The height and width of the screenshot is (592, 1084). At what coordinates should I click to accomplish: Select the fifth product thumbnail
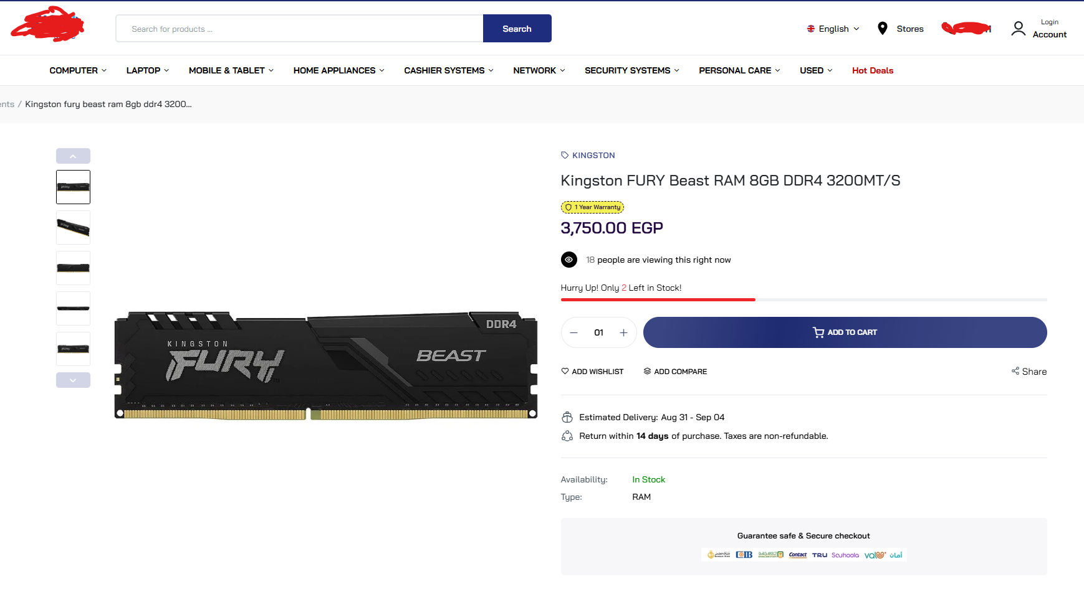tap(73, 349)
